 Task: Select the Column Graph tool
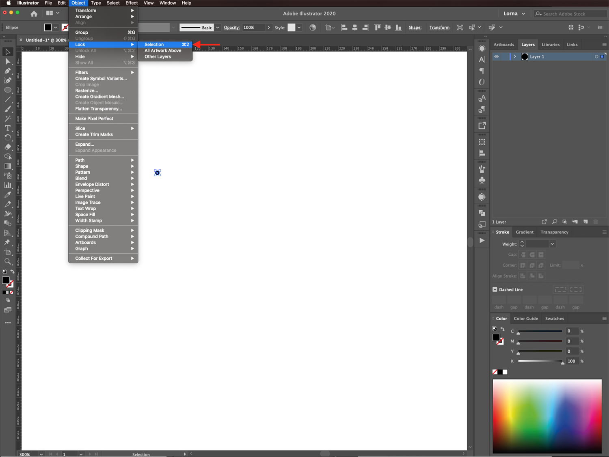coord(7,185)
